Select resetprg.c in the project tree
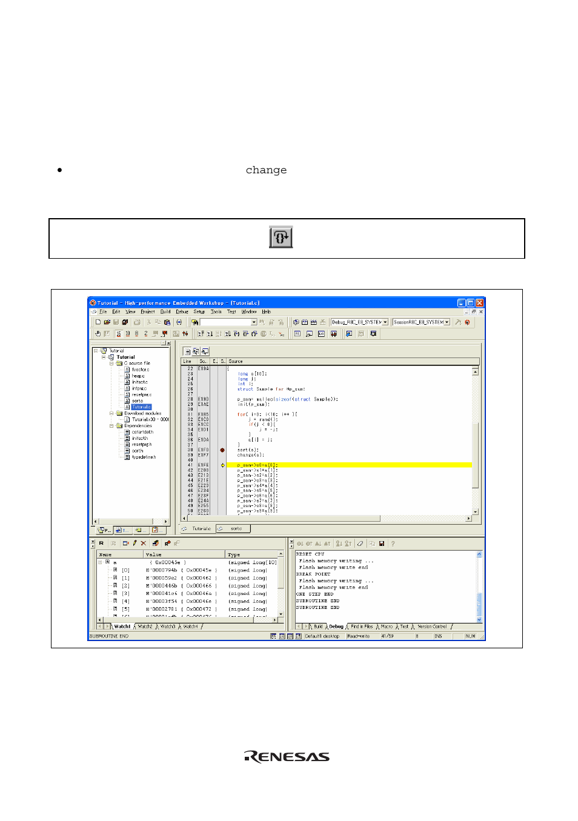The image size is (578, 821). pos(142,394)
